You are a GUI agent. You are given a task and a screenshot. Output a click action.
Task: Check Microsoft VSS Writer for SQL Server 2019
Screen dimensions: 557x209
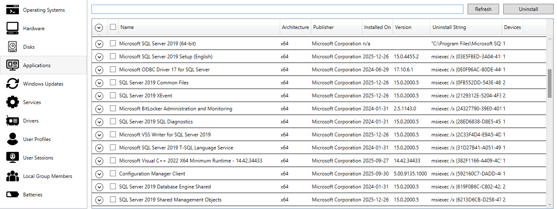tap(113, 134)
